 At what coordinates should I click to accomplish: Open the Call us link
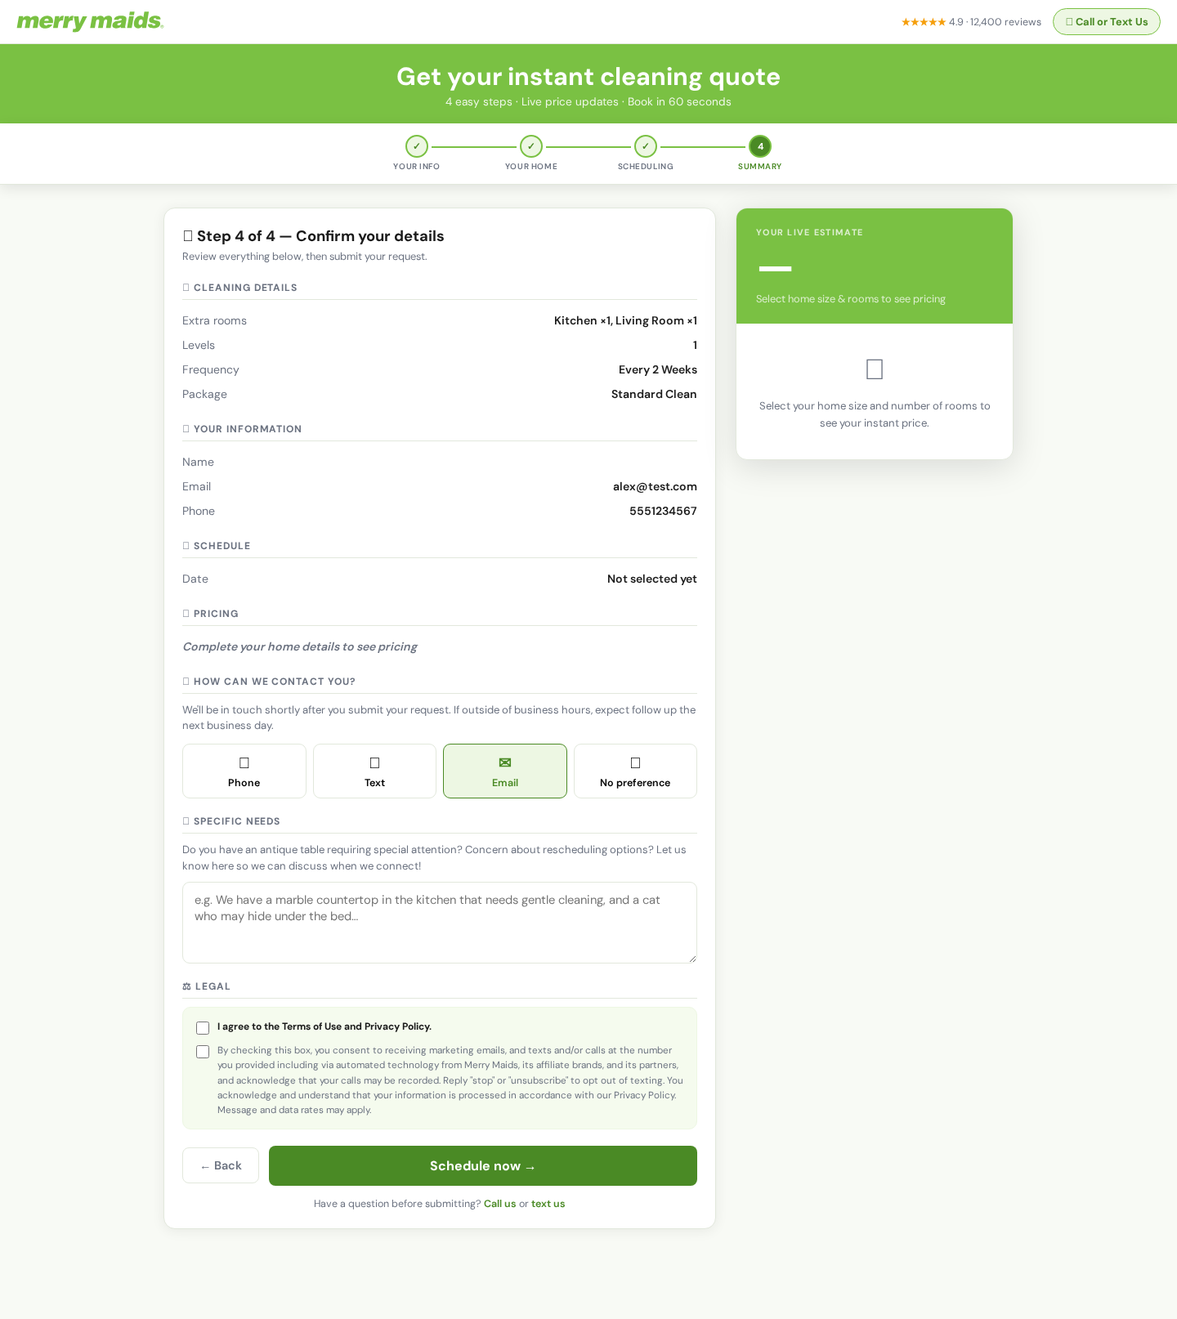click(x=499, y=1204)
